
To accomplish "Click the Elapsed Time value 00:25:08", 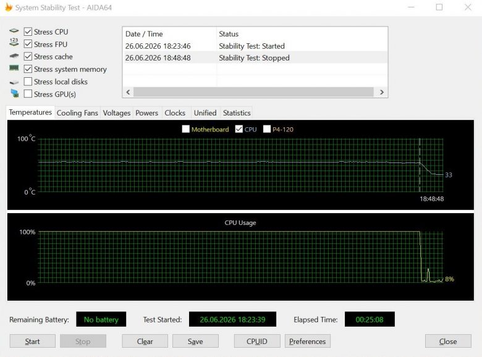I will tap(370, 319).
